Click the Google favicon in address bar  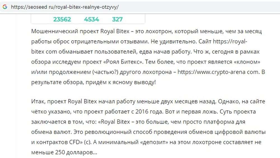(x=5, y=7)
